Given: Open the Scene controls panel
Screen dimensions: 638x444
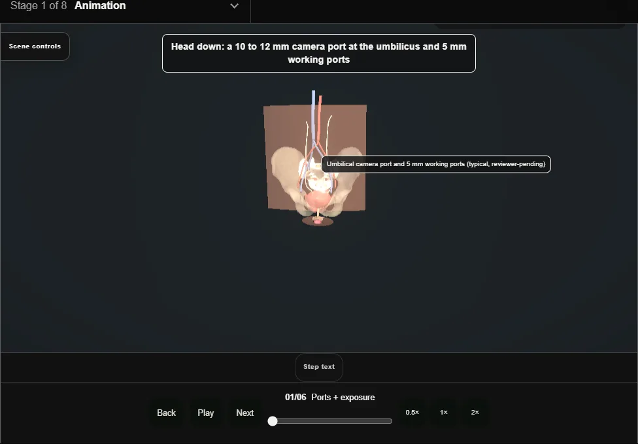Looking at the screenshot, I should pos(35,46).
